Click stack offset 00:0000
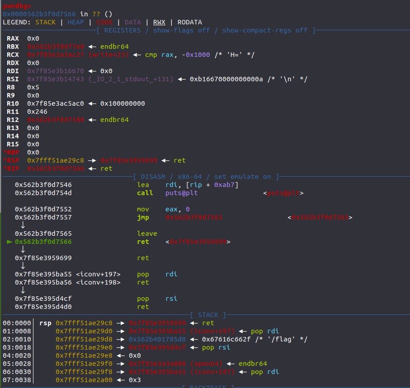This screenshot has width=410, height=388. point(17,323)
